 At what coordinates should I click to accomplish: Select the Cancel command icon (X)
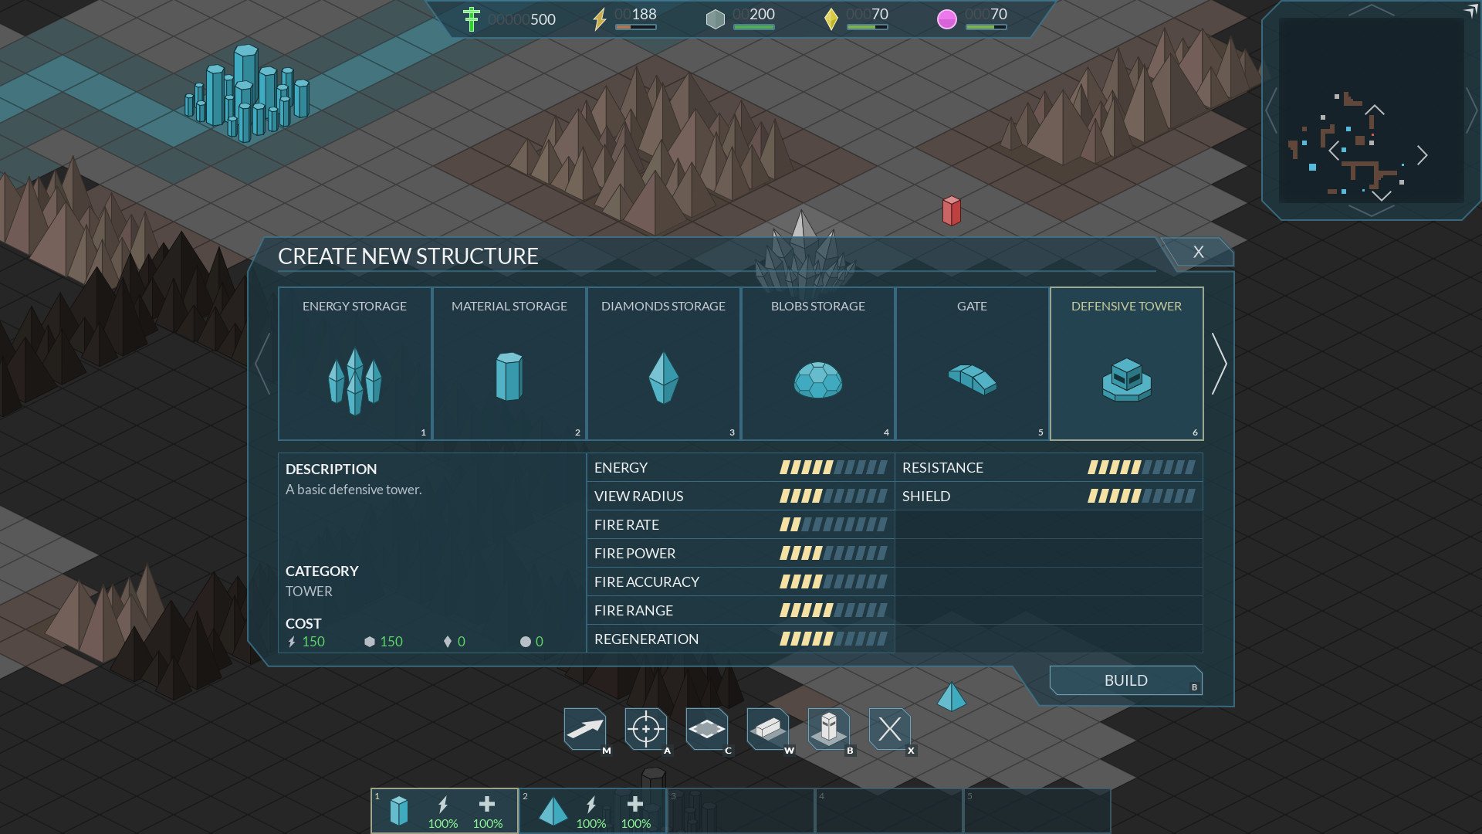coord(889,730)
